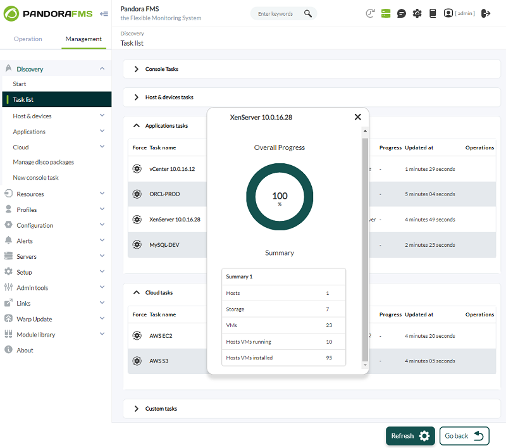Open the green server status icon

tap(386, 13)
